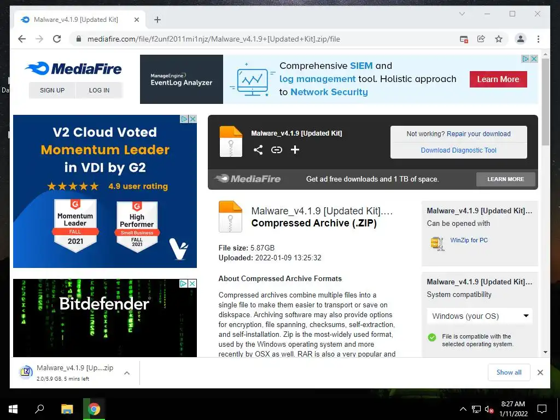Close the Malware_v4.1.9 browser tab

tap(136, 20)
